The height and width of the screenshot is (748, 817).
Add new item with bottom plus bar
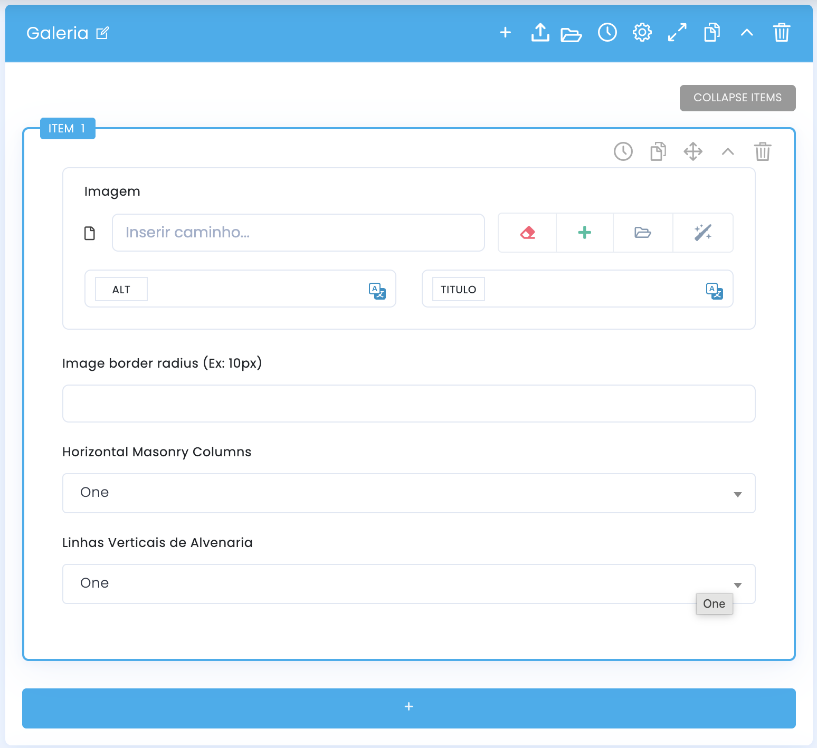[409, 708]
